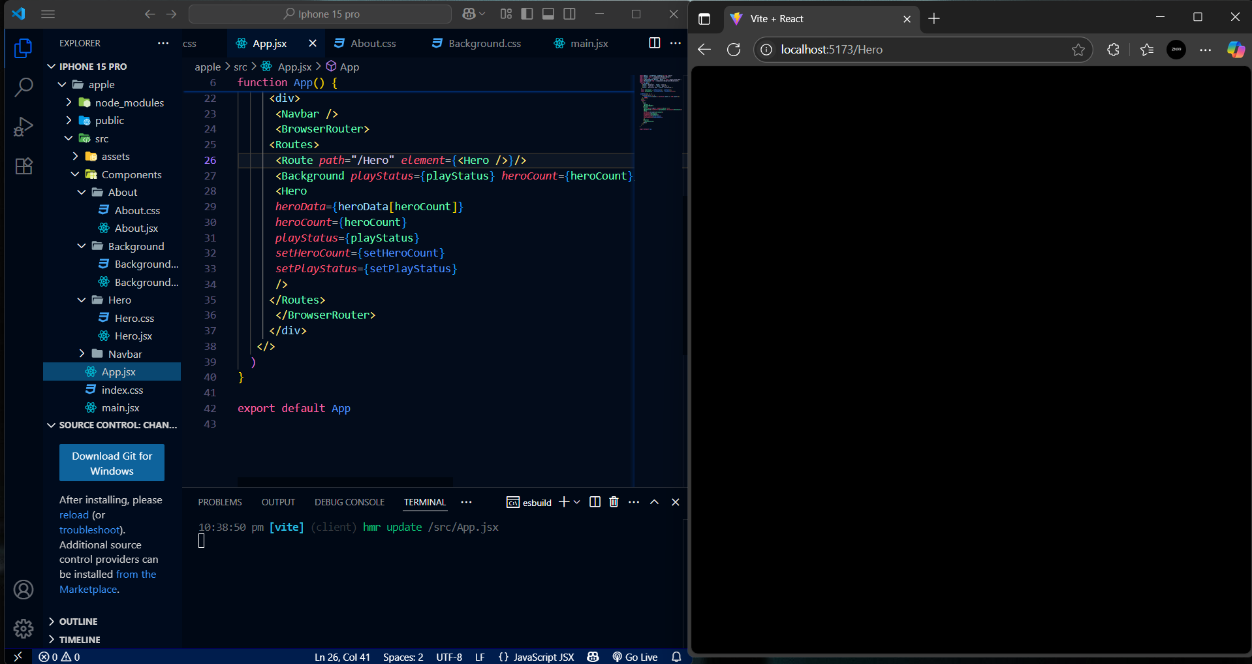Kill the terminal with trash icon
This screenshot has width=1252, height=664.
(614, 502)
